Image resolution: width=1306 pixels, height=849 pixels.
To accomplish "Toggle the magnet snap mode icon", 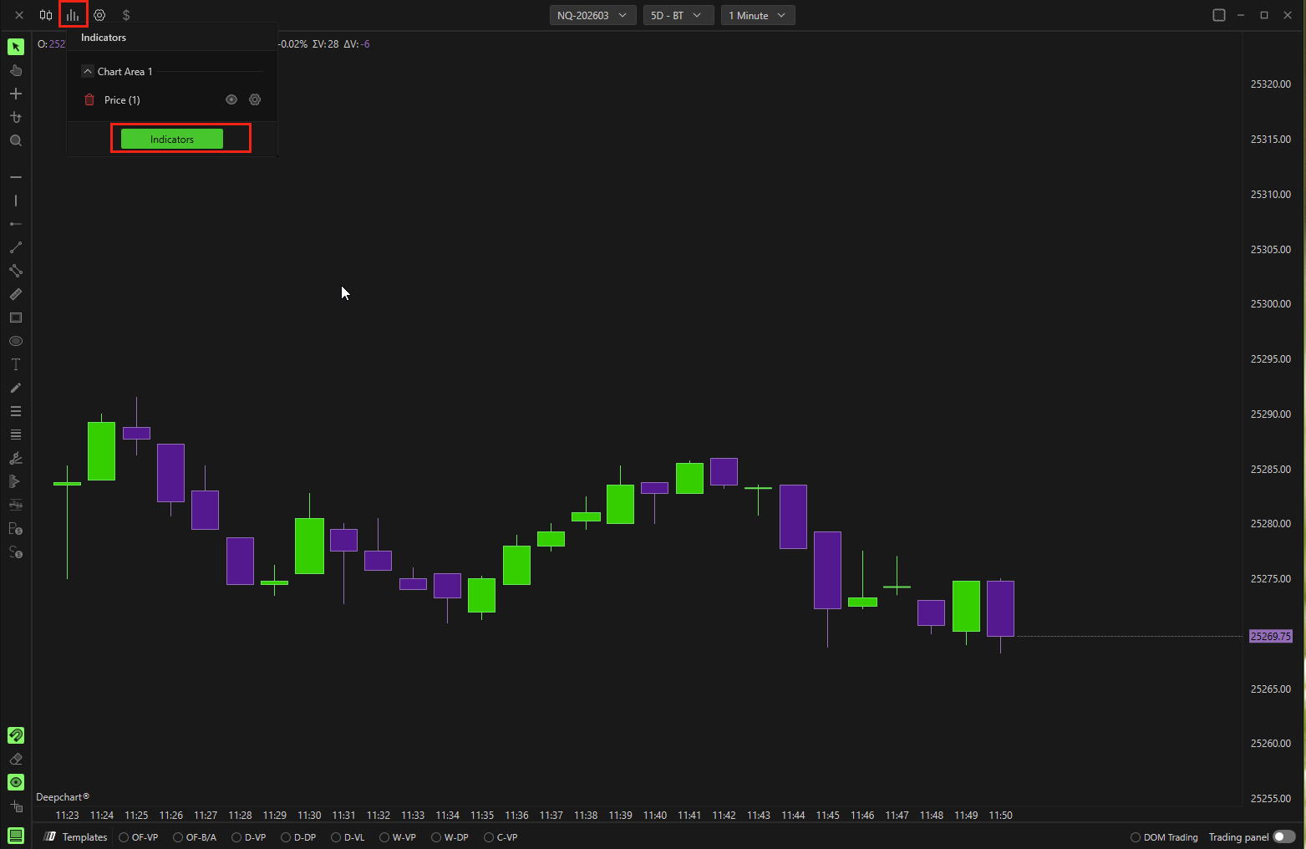I will tap(16, 735).
